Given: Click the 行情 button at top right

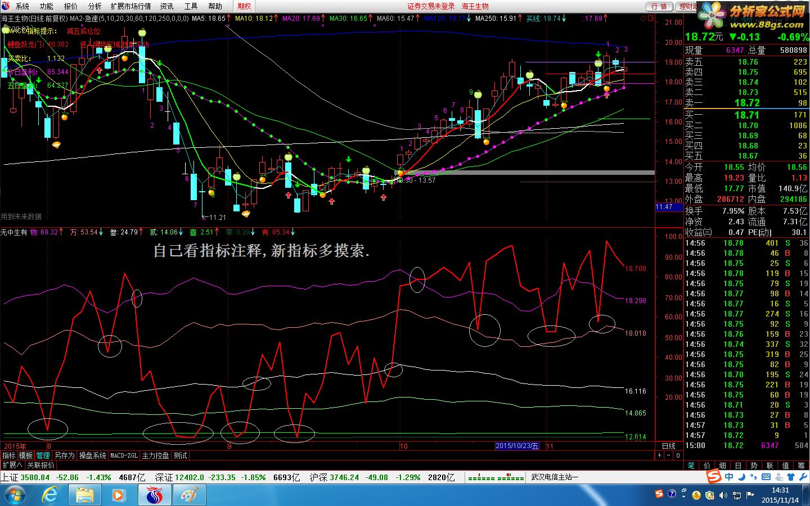Looking at the screenshot, I should pos(659,6).
